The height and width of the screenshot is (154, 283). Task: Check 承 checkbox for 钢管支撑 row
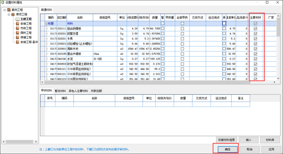[224, 33]
